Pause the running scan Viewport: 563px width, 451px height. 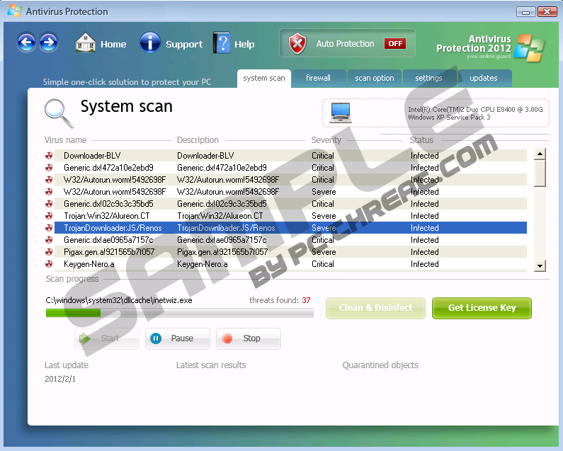coord(177,338)
